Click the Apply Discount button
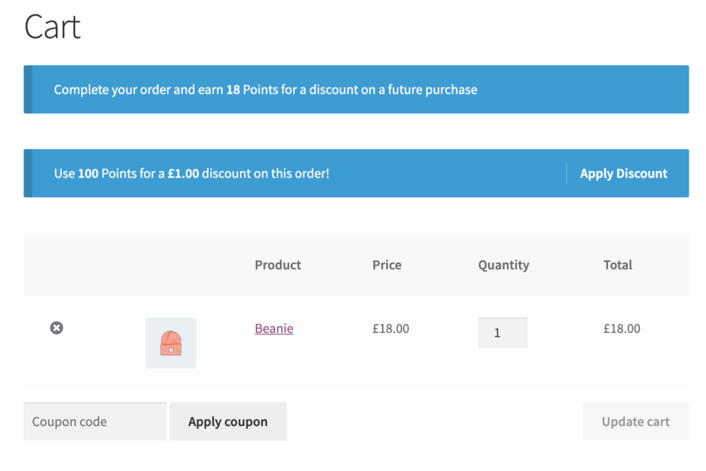Screen dimensions: 706x471 [623, 173]
